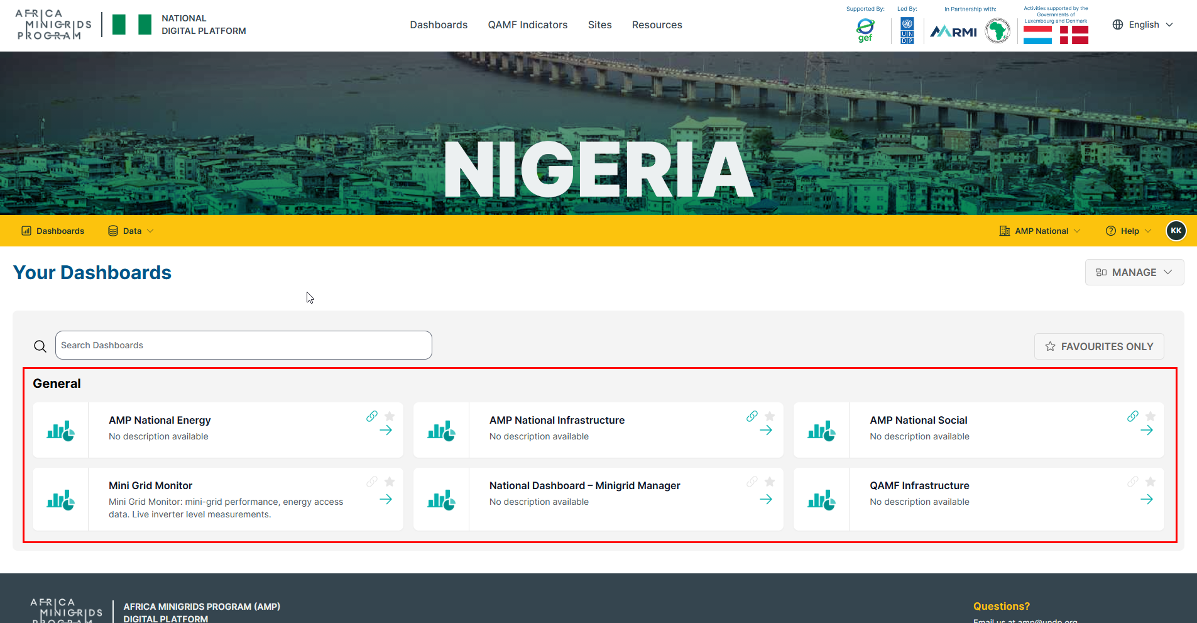Image resolution: width=1197 pixels, height=623 pixels.
Task: Click the AMP National Infrastructure chart icon
Action: 441,431
